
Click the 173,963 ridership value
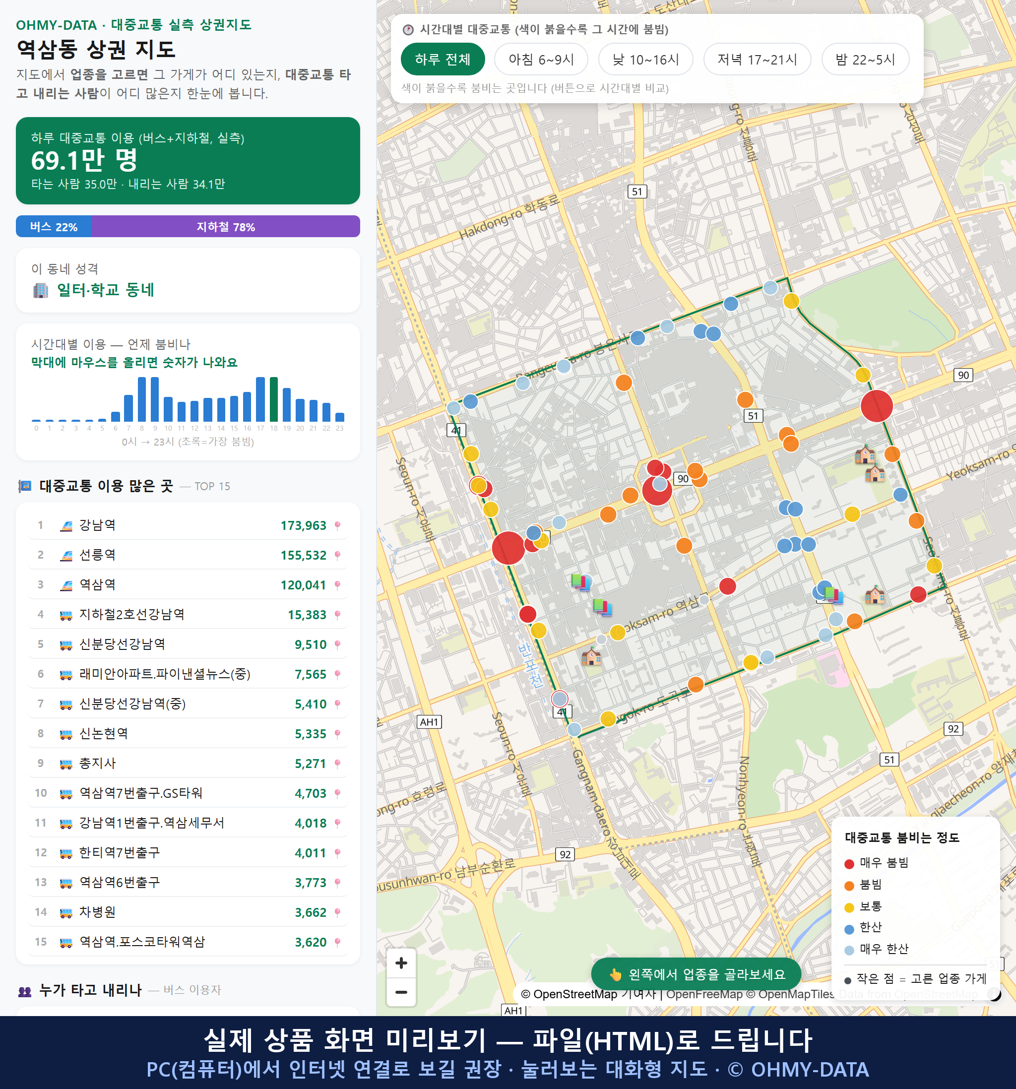[x=304, y=525]
